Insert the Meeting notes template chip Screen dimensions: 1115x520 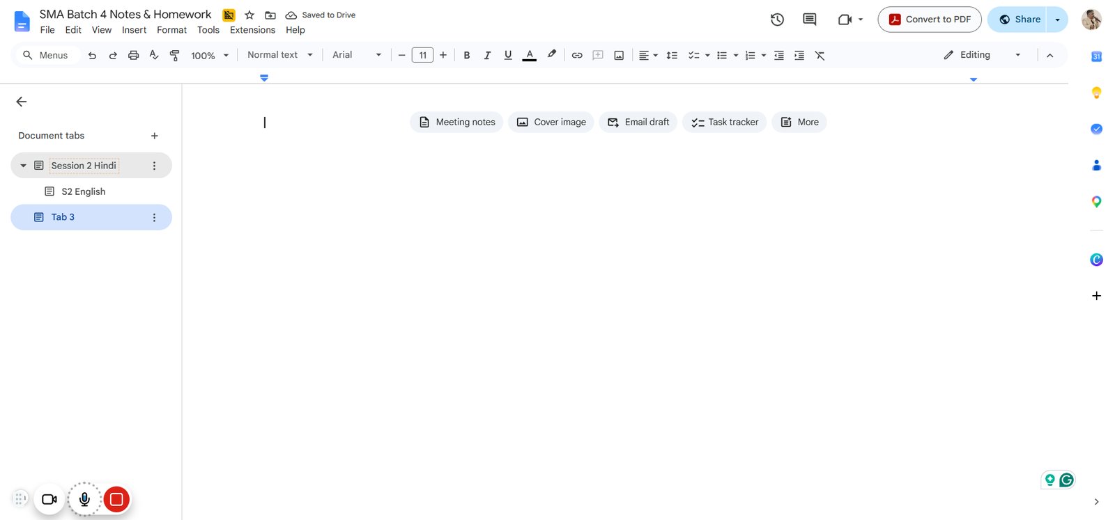coord(456,122)
